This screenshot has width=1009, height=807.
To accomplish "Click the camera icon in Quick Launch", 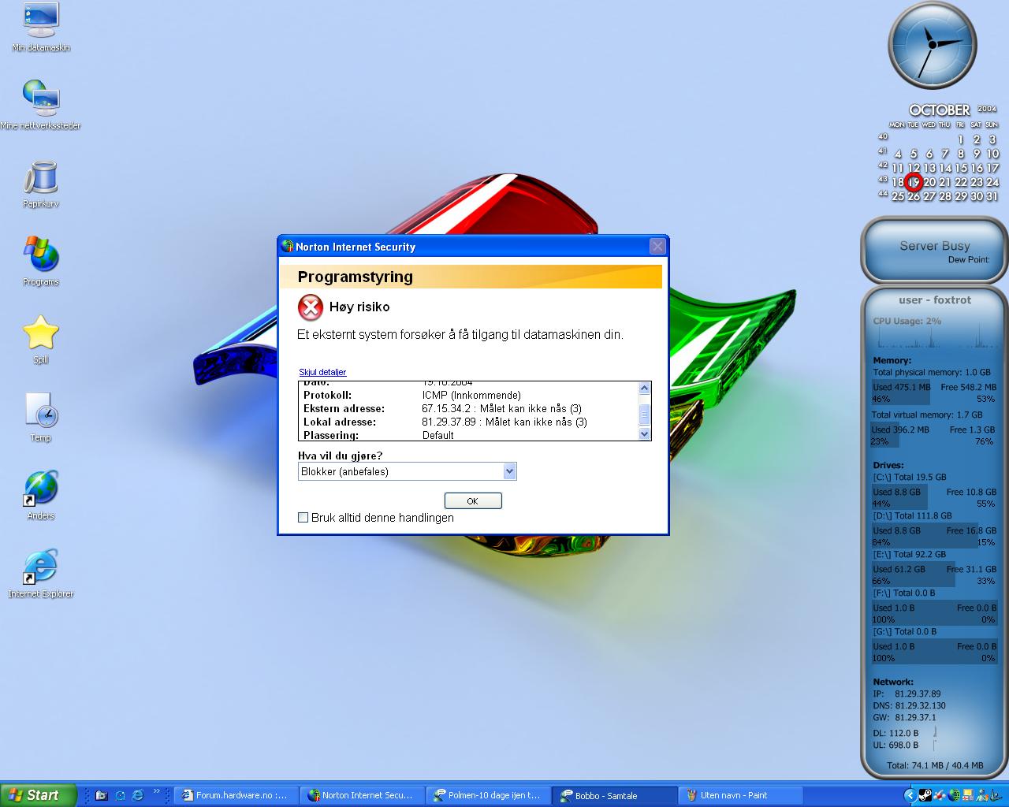I will 102,795.
